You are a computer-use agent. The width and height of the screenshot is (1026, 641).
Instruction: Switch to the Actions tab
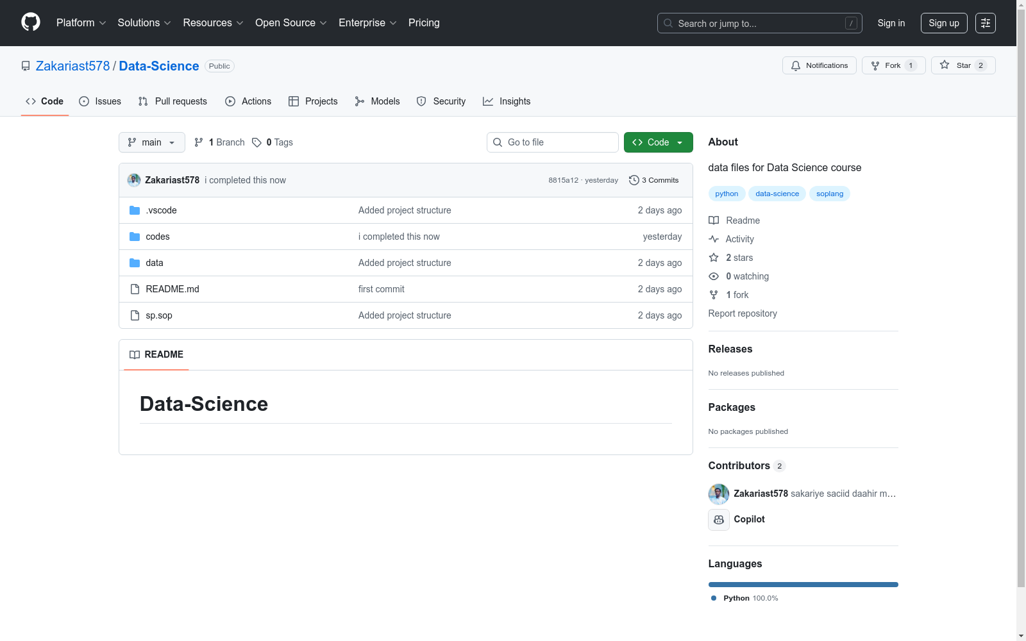point(248,101)
